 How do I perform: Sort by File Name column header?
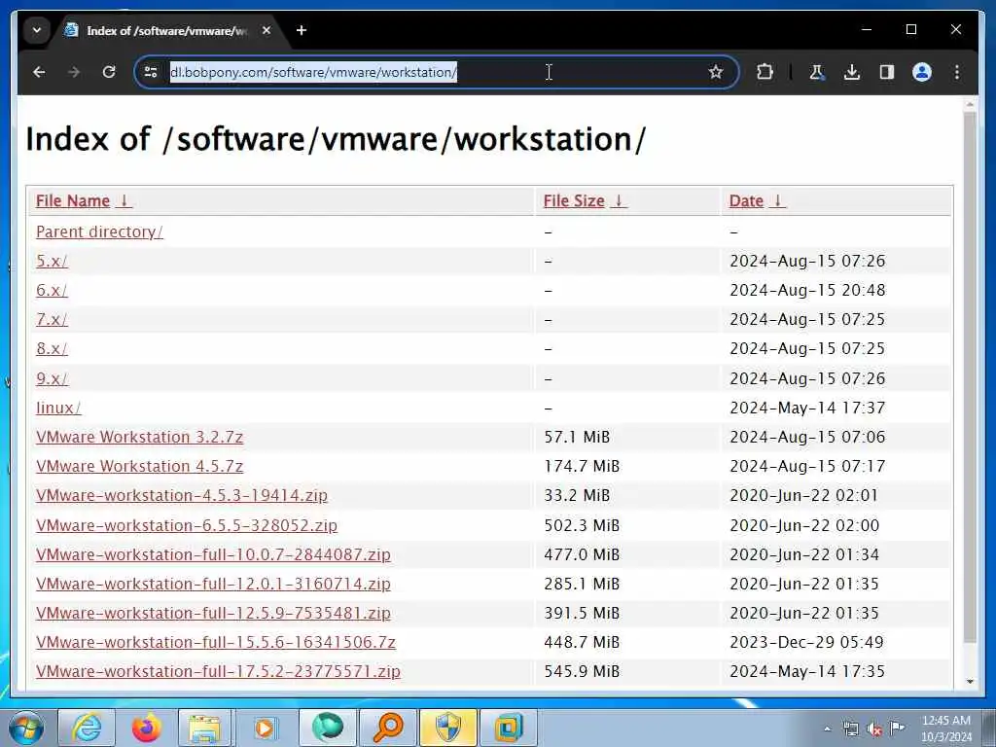click(x=72, y=200)
